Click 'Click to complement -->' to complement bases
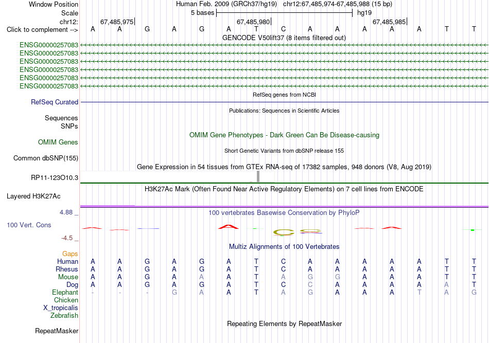This screenshot has width=489, height=343. pyautogui.click(x=42, y=30)
